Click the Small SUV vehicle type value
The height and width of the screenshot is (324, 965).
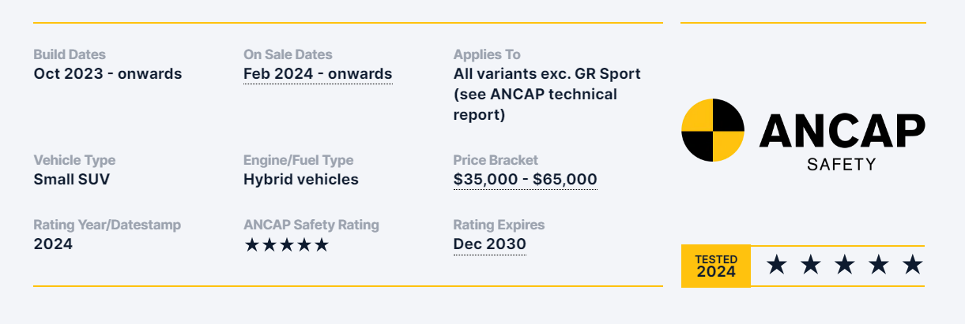click(71, 180)
